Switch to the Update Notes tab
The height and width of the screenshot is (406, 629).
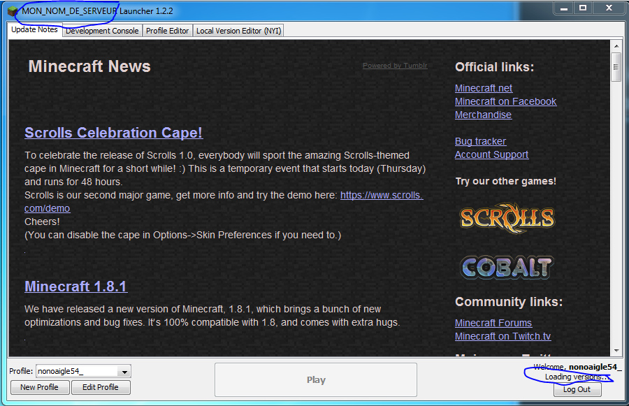(x=34, y=29)
